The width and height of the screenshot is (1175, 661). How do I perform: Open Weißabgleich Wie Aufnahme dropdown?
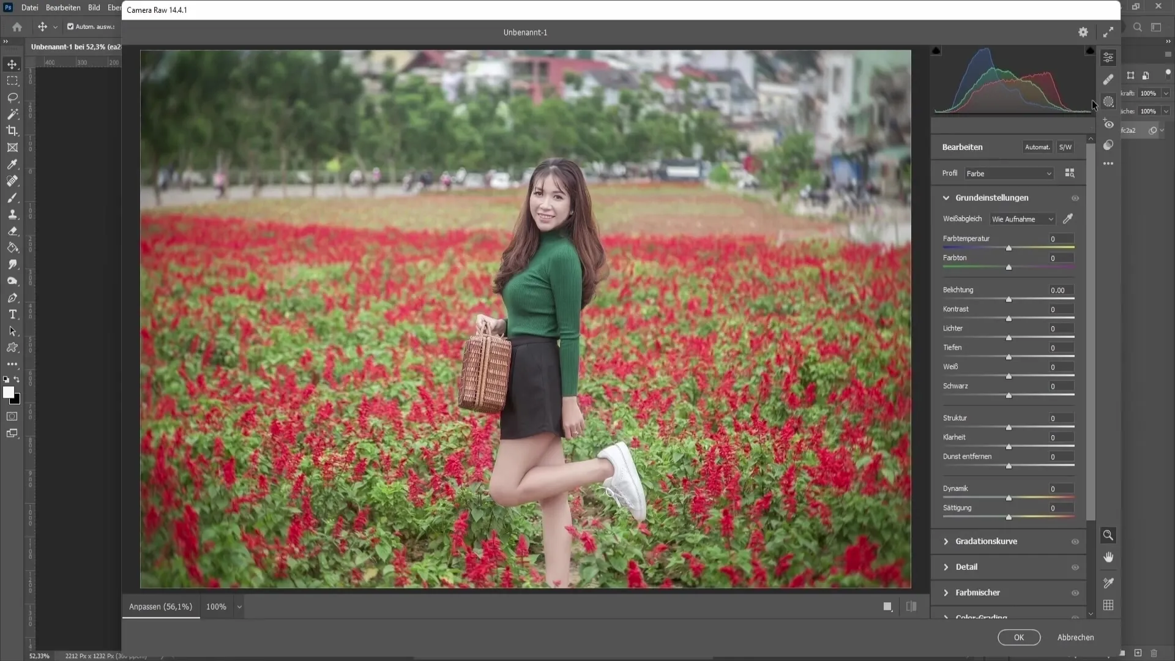click(1023, 219)
